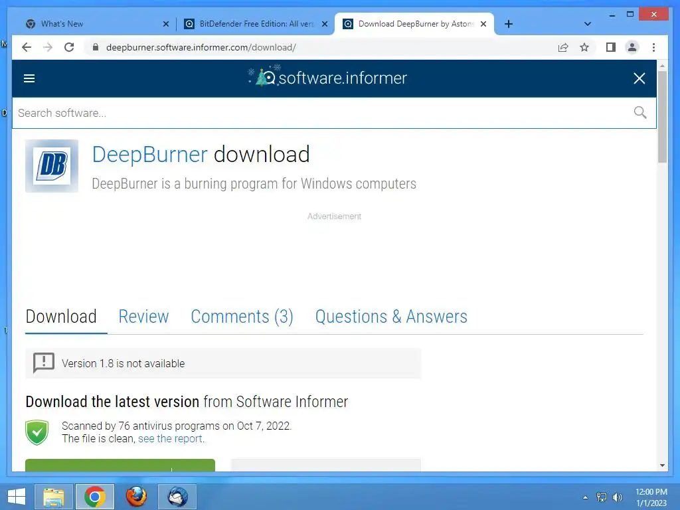Click the software.informer logo
The width and height of the screenshot is (680, 510).
[x=327, y=77]
